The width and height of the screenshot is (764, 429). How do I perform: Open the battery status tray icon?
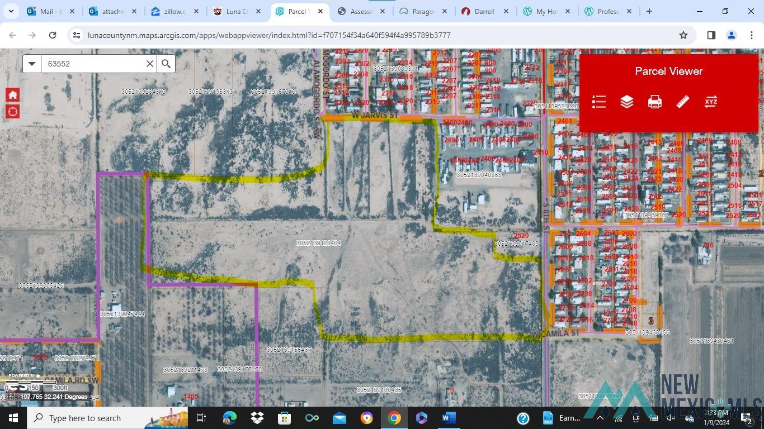[654, 418]
